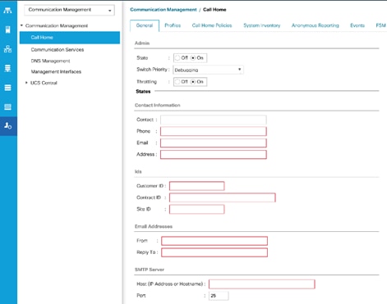This screenshot has width=387, height=304.
Task: Open the Equipment icon in sidebar
Action: [x=7, y=11]
